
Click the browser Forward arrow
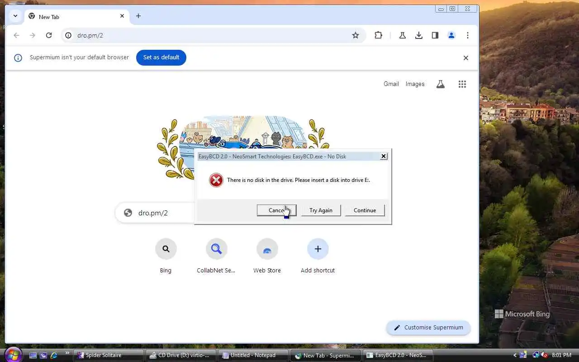pyautogui.click(x=33, y=35)
